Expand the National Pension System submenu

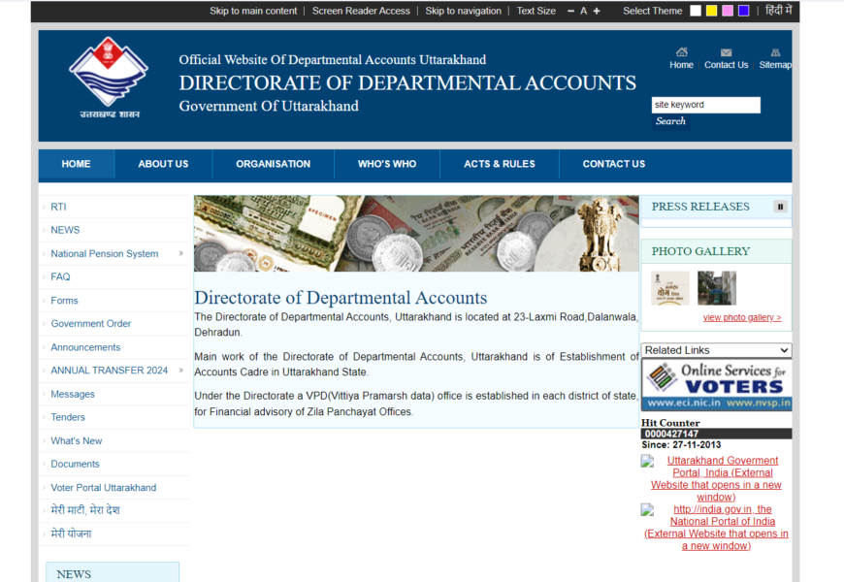pos(180,254)
